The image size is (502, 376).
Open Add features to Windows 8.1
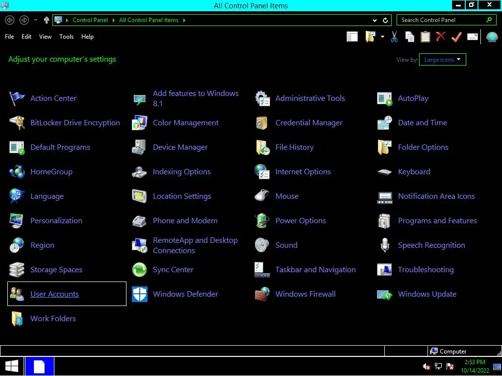point(196,98)
